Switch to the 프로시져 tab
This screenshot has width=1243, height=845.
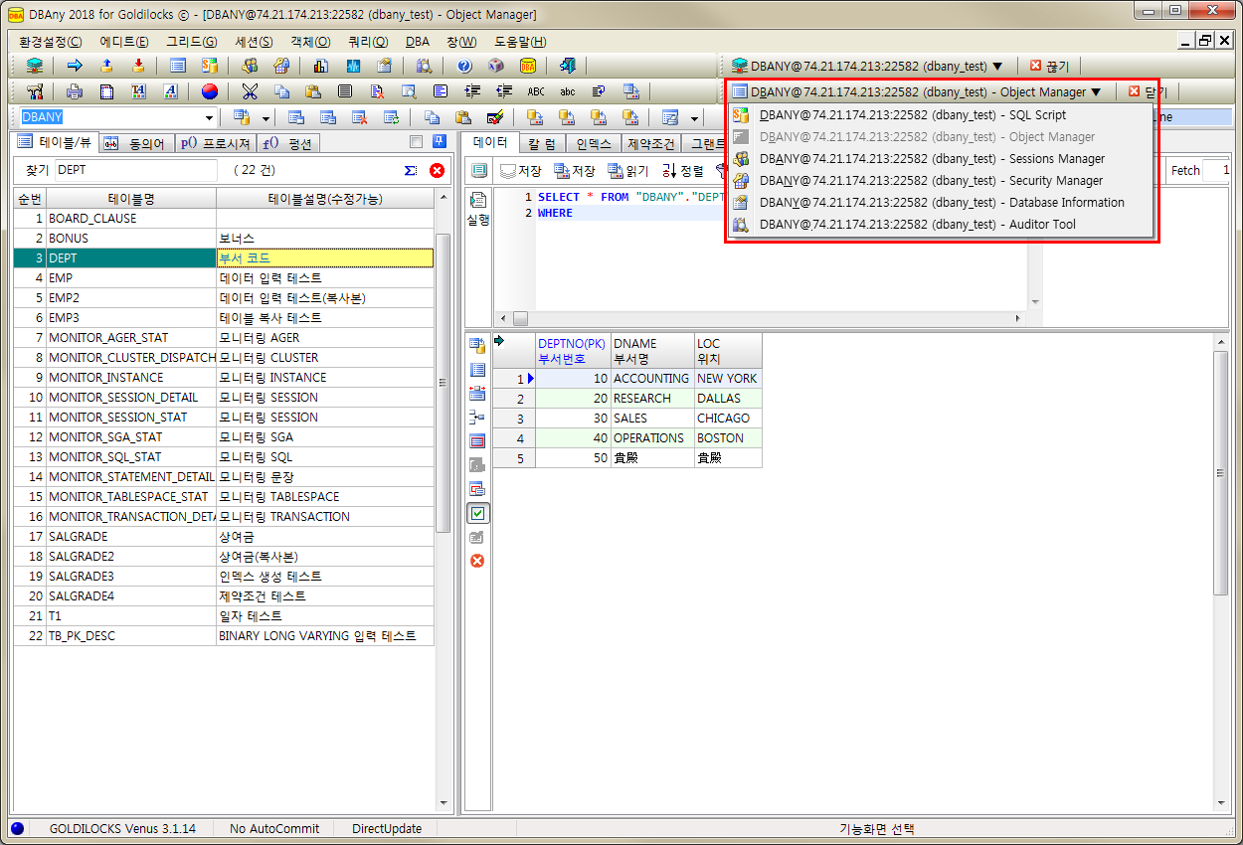pyautogui.click(x=217, y=143)
